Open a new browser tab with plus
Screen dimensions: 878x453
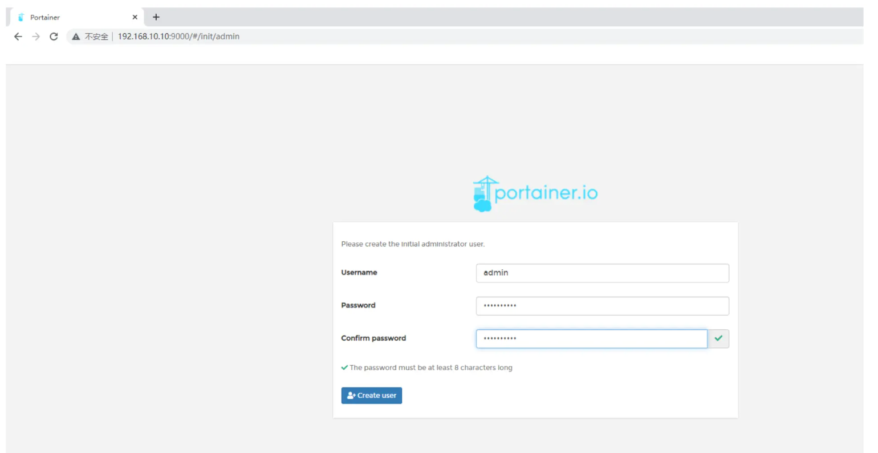[156, 17]
